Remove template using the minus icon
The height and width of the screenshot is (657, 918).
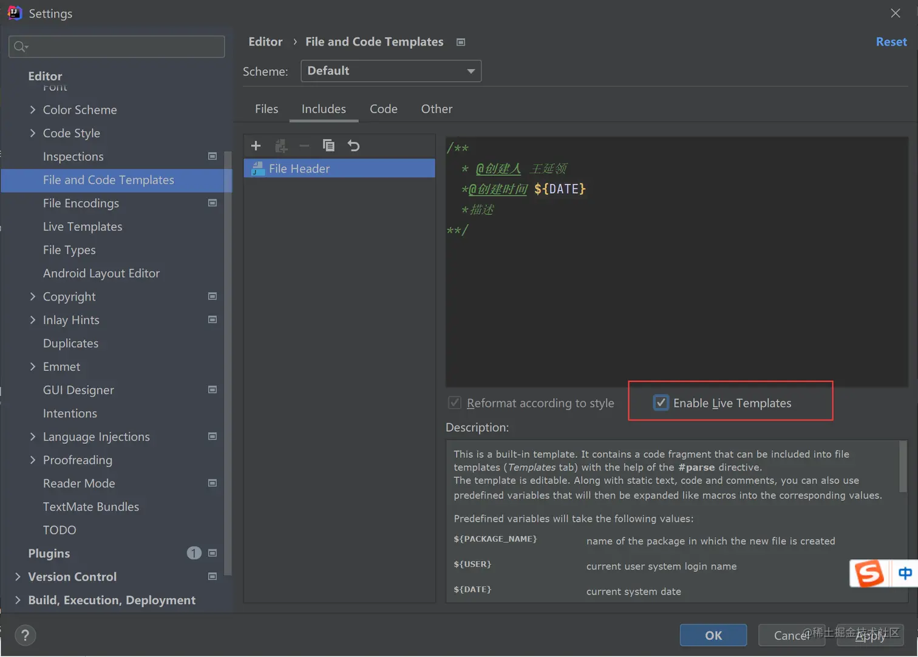point(304,146)
